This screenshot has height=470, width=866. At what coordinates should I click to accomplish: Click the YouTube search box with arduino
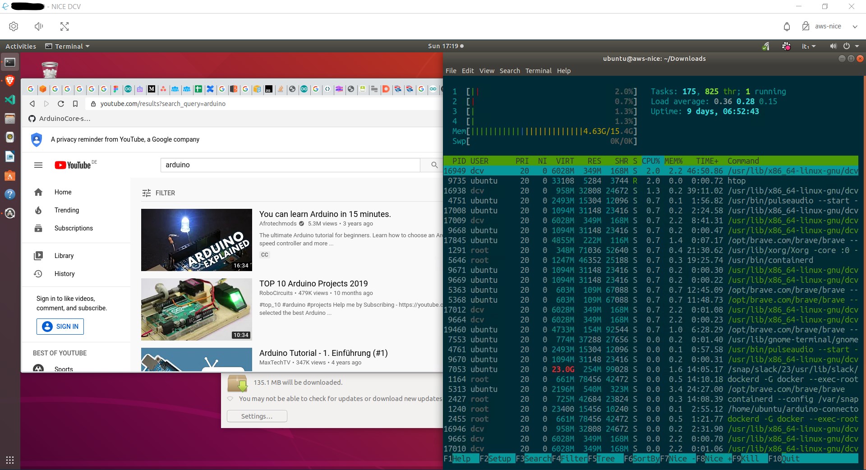click(x=290, y=165)
